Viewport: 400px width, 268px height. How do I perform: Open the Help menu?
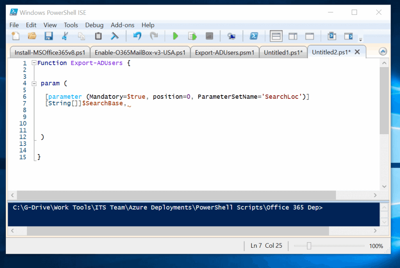click(148, 25)
